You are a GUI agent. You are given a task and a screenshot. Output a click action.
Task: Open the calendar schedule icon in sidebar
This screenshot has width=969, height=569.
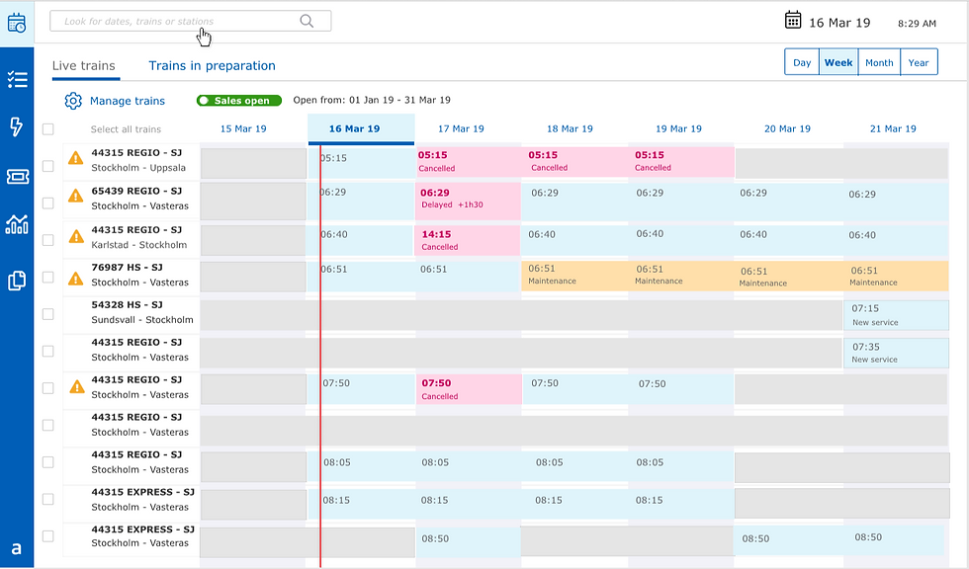(17, 24)
